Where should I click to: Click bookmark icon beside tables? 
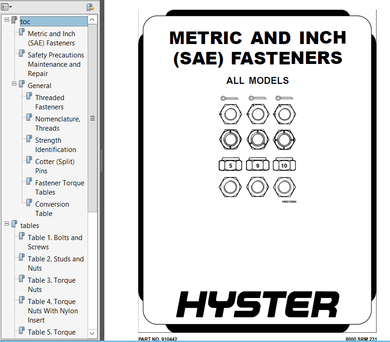point(14,224)
